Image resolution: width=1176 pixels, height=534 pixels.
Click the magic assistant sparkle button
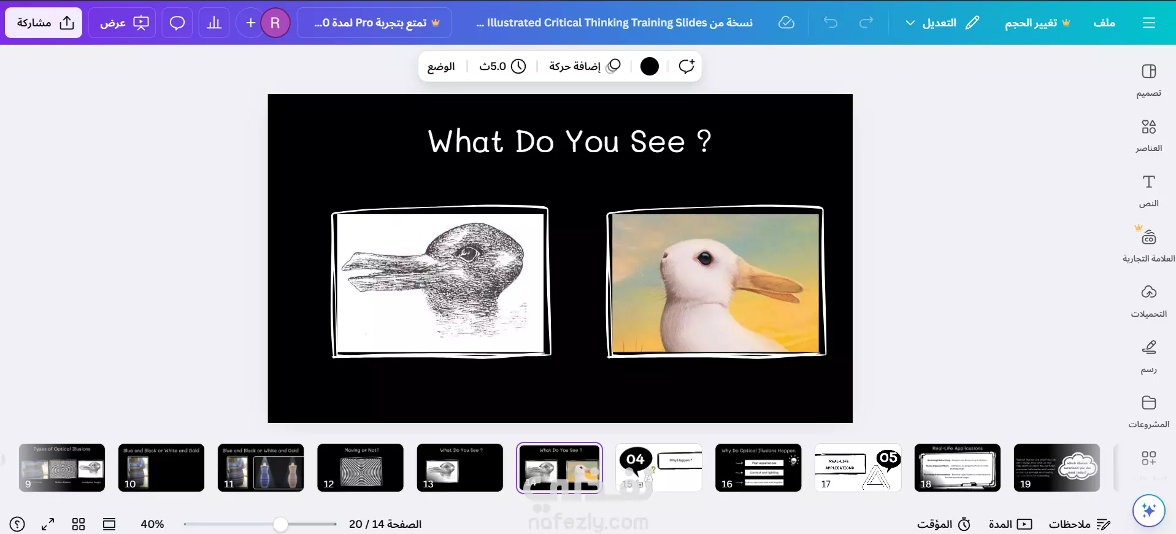1149,510
